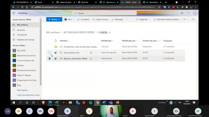Open a new browser tab
This screenshot has height=117, width=209.
point(166,2)
